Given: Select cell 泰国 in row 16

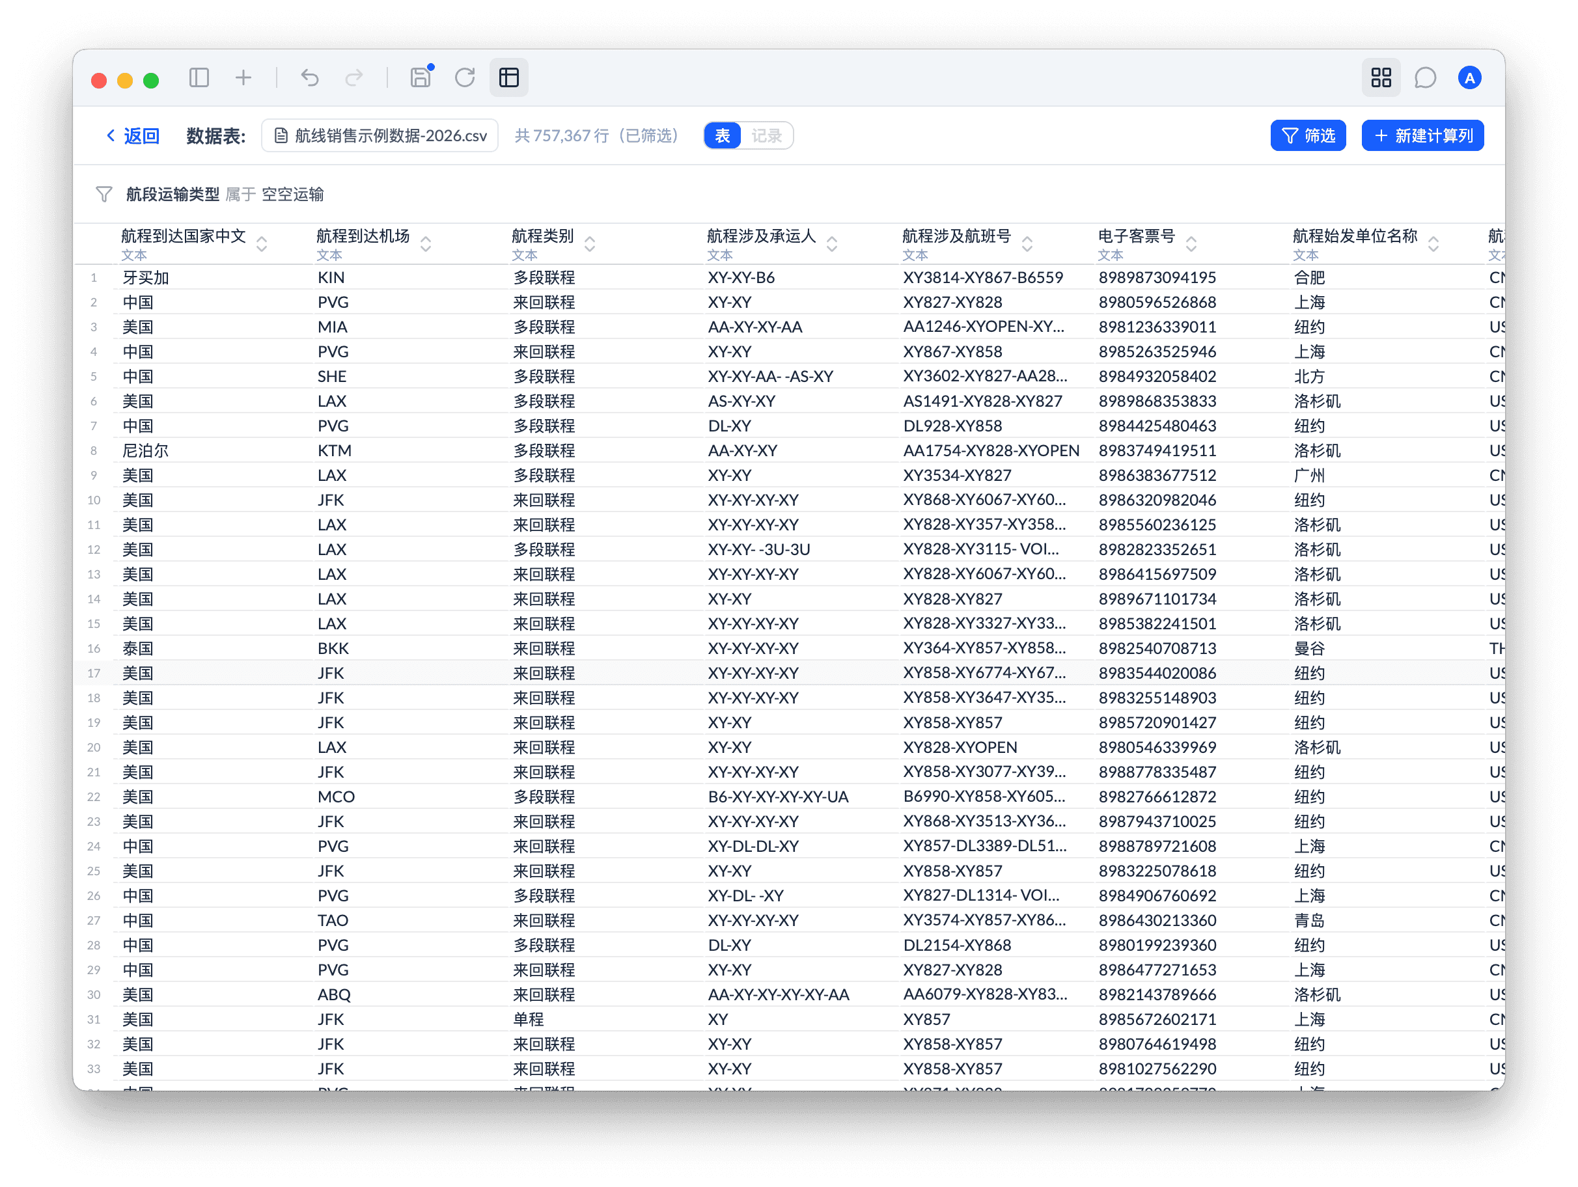Looking at the screenshot, I should pyautogui.click(x=137, y=648).
